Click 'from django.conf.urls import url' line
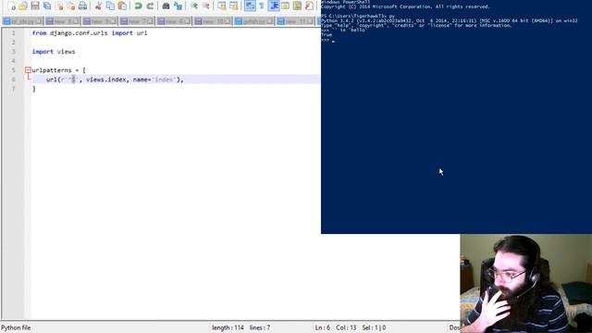The height and width of the screenshot is (333, 592). [90, 33]
